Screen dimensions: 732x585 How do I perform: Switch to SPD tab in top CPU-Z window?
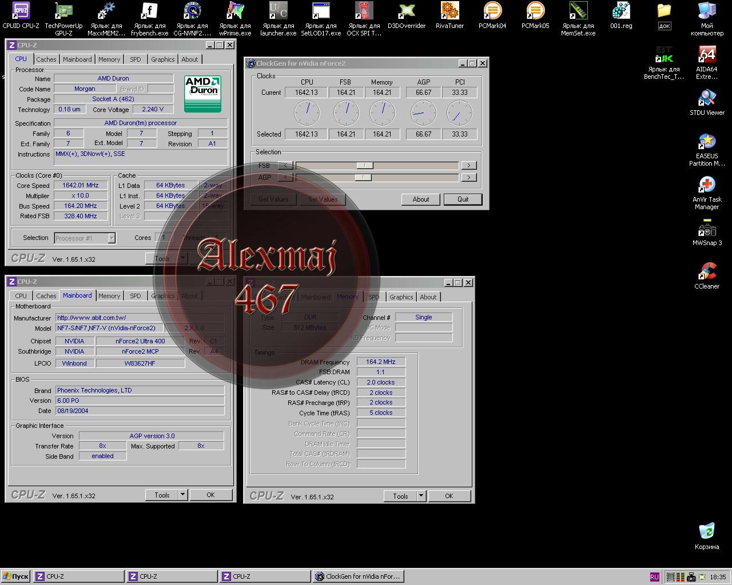click(x=136, y=59)
